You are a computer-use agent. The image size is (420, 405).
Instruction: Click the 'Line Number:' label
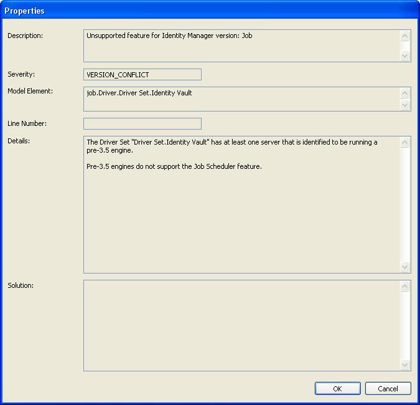point(27,123)
